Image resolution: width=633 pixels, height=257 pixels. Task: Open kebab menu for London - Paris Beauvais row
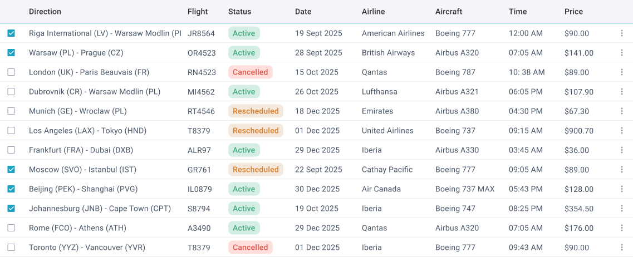(x=622, y=72)
